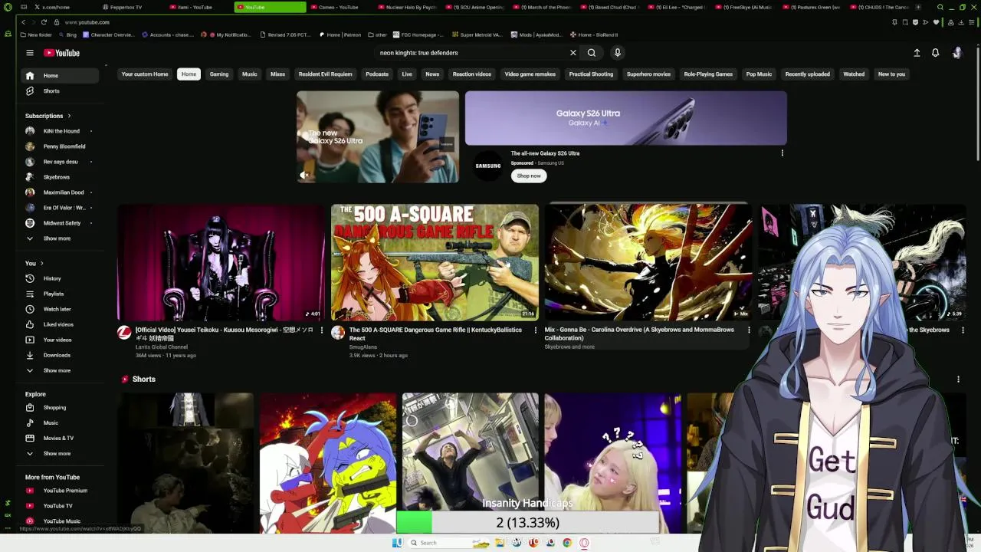Viewport: 981px width, 552px height.
Task: Reload the page in browser toolbar
Action: coord(44,22)
